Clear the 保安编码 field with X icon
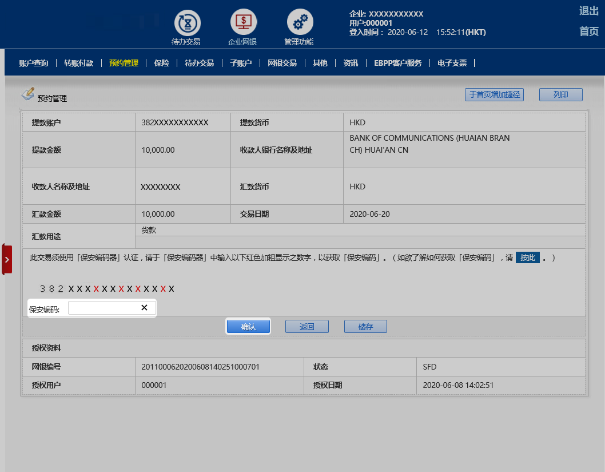The width and height of the screenshot is (605, 472). pos(144,308)
